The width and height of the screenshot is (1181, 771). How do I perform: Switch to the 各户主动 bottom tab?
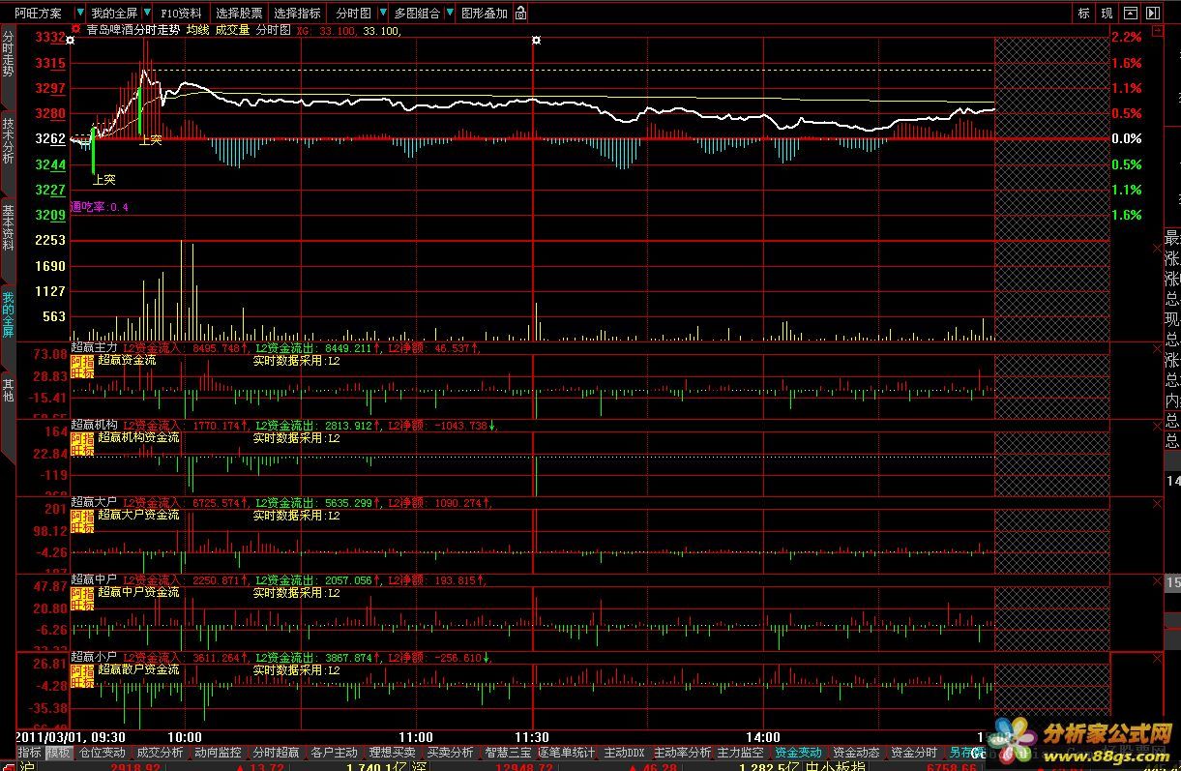click(x=334, y=752)
